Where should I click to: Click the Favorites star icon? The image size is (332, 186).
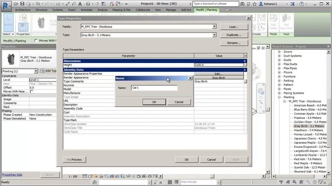coord(255,4)
